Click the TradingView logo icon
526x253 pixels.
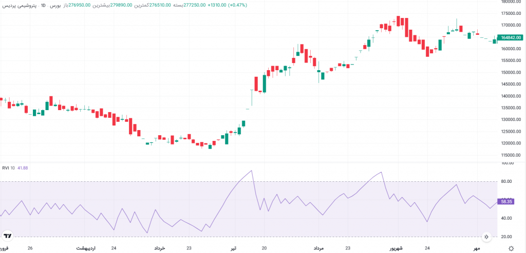click(x=7, y=236)
